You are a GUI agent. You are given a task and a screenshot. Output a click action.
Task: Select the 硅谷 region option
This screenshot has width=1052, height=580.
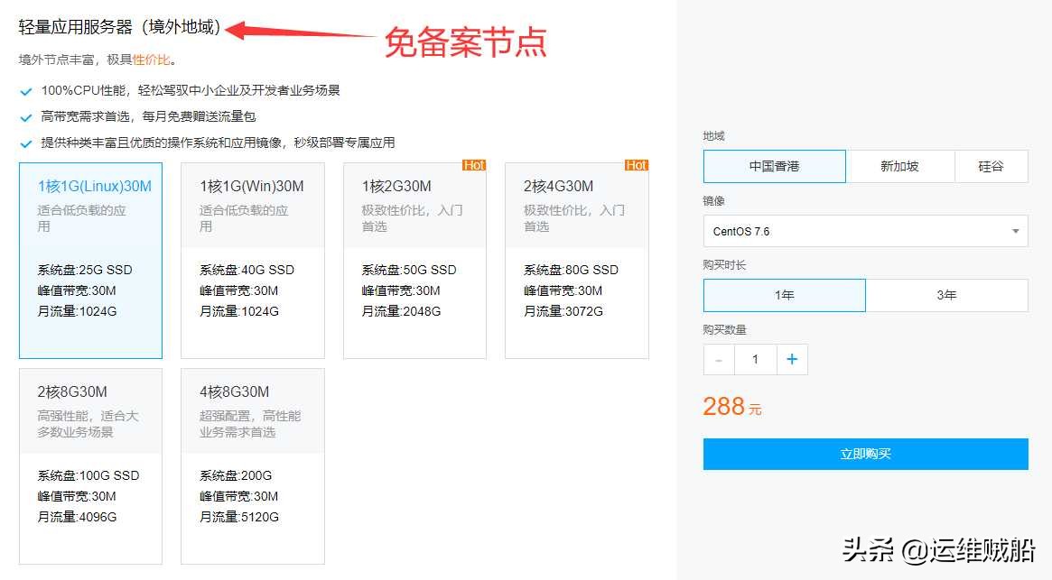[x=991, y=166]
